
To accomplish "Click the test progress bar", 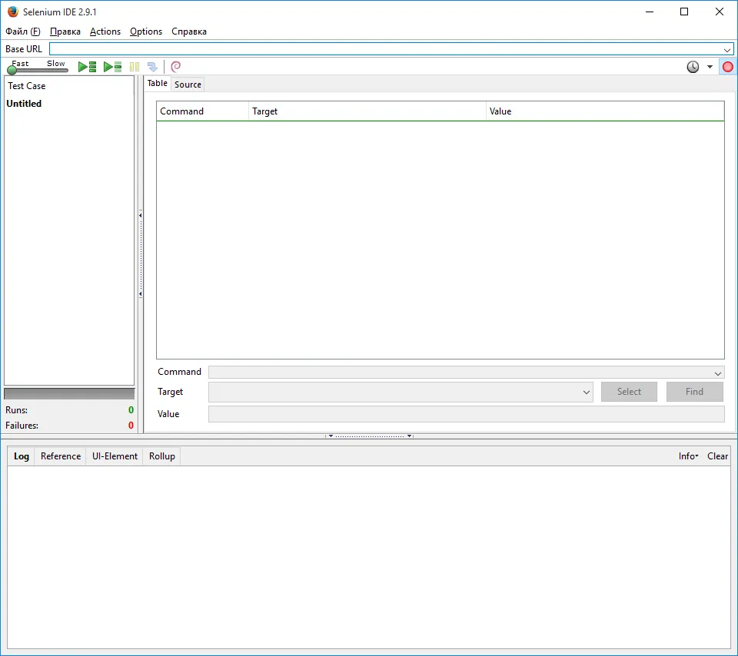I will (x=69, y=393).
